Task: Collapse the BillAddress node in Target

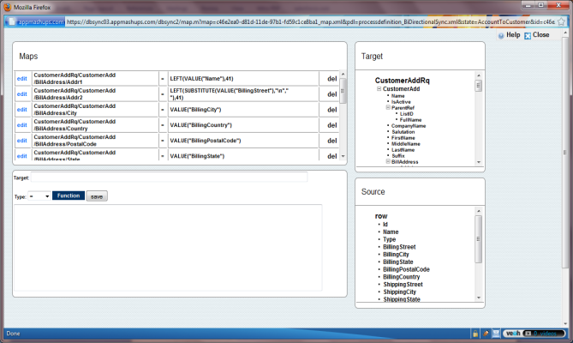Action: (388, 161)
